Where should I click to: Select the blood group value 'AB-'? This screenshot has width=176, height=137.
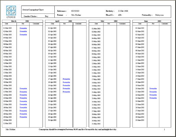tap(120, 15)
